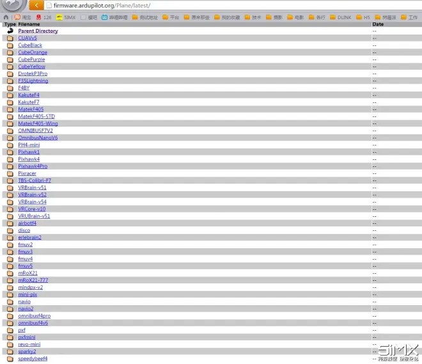Open the VRCore-v10 folder link
The height and width of the screenshot is (364, 422).
tap(32, 209)
